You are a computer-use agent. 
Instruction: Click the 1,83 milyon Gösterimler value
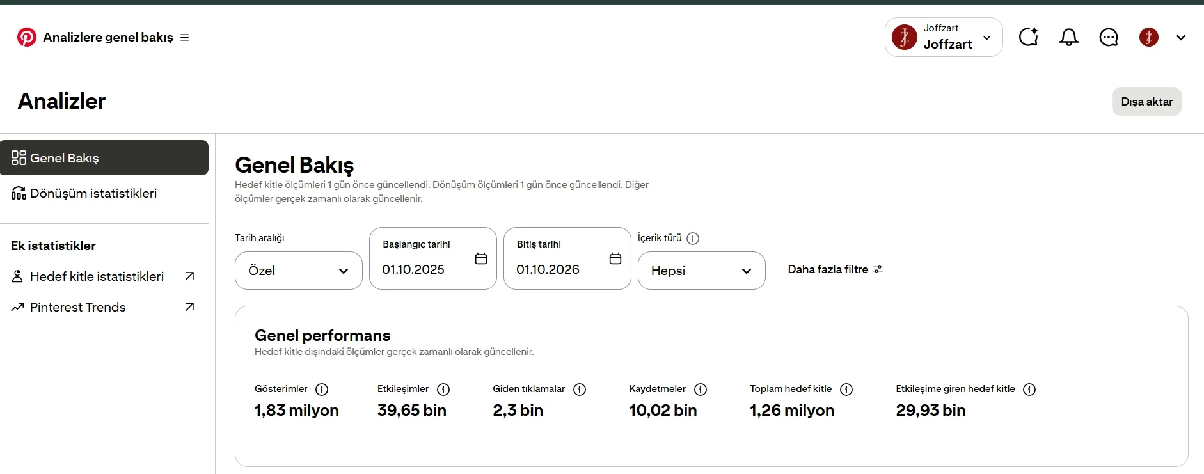tap(297, 411)
